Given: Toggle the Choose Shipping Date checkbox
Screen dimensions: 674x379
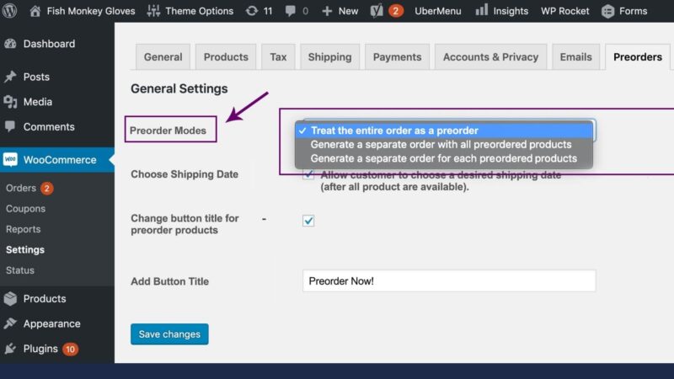Looking at the screenshot, I should 308,174.
